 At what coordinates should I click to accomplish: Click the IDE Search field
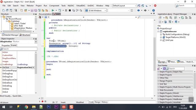pos(185,6)
